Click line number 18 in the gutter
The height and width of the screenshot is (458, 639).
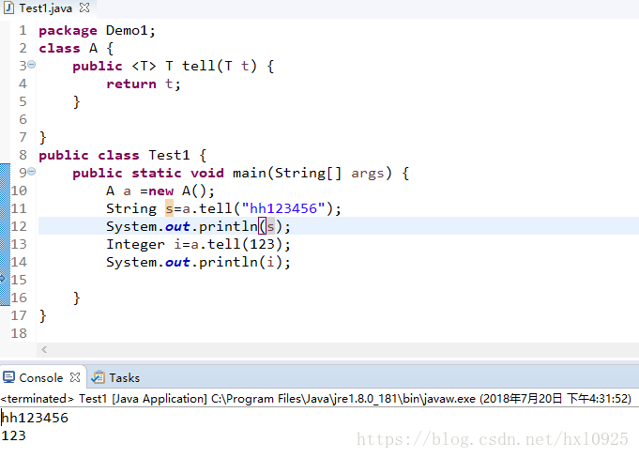tap(19, 333)
